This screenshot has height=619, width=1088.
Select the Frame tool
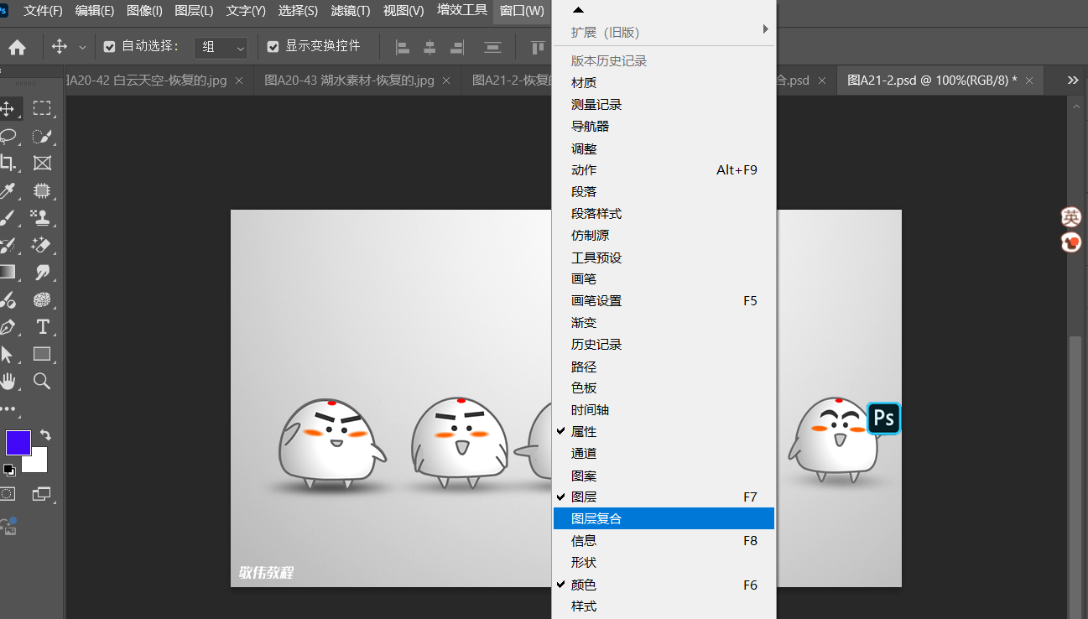click(x=42, y=163)
